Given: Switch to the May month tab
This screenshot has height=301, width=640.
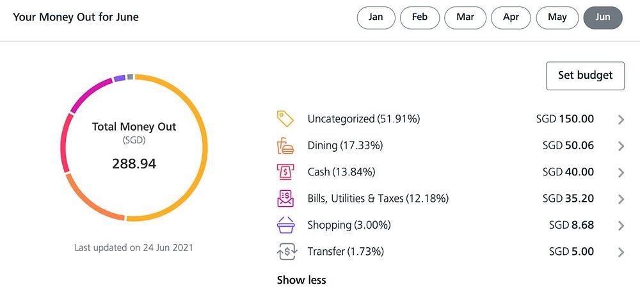Looking at the screenshot, I should tap(557, 17).
